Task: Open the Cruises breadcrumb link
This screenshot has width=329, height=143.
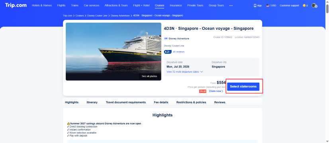Action: pyautogui.click(x=80, y=15)
